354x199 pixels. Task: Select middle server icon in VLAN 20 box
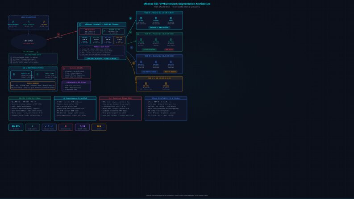coord(156,39)
